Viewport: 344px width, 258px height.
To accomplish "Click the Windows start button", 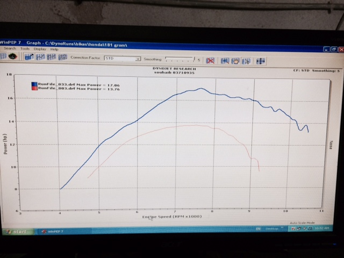I will (18, 232).
